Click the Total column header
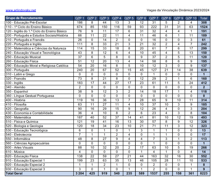220x183 pixels. coord(204,18)
